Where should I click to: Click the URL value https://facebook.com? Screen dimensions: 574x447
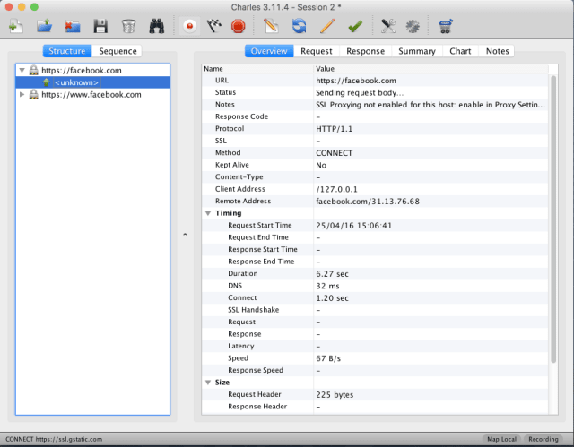pos(356,81)
